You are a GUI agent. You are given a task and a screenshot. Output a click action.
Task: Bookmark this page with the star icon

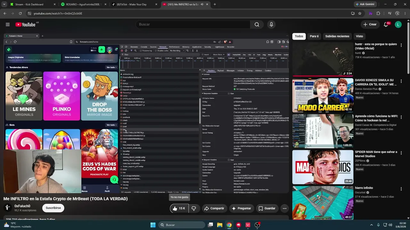(360, 13)
